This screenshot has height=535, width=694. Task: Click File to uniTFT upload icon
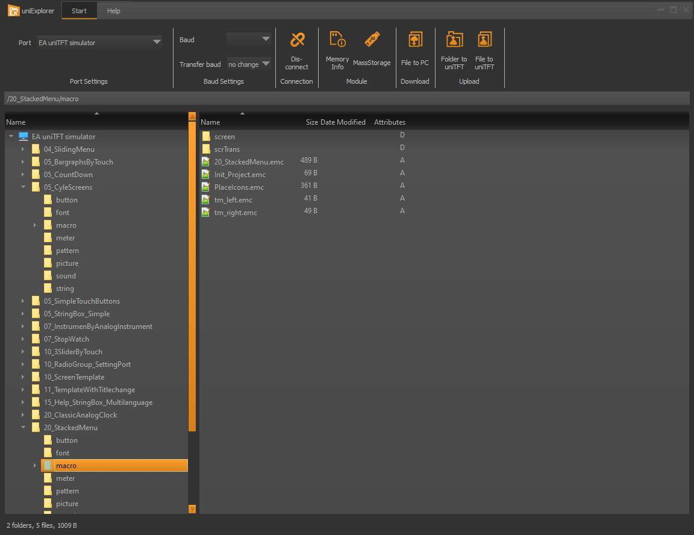click(x=484, y=40)
